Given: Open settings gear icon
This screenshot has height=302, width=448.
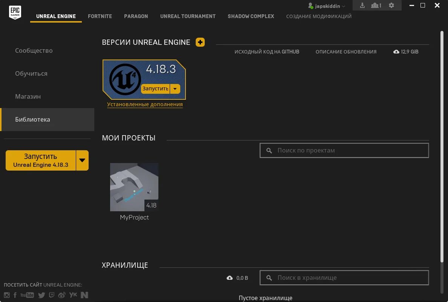Looking at the screenshot, I should click(x=391, y=5).
